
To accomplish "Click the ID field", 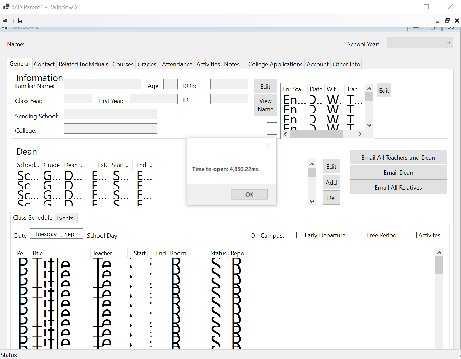I will click(x=230, y=99).
